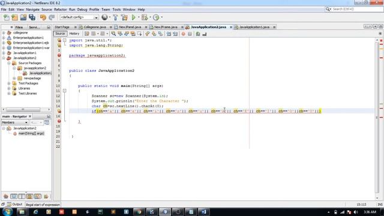Image resolution: width=384 pixels, height=216 pixels.
Task: Select the Test Libraries tree item
Action: tap(28, 94)
